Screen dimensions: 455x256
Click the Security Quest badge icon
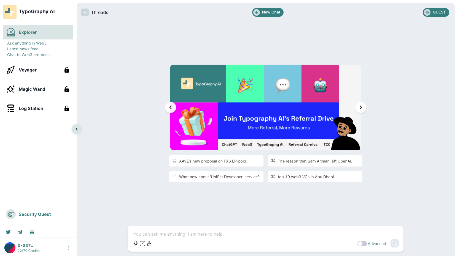click(11, 214)
